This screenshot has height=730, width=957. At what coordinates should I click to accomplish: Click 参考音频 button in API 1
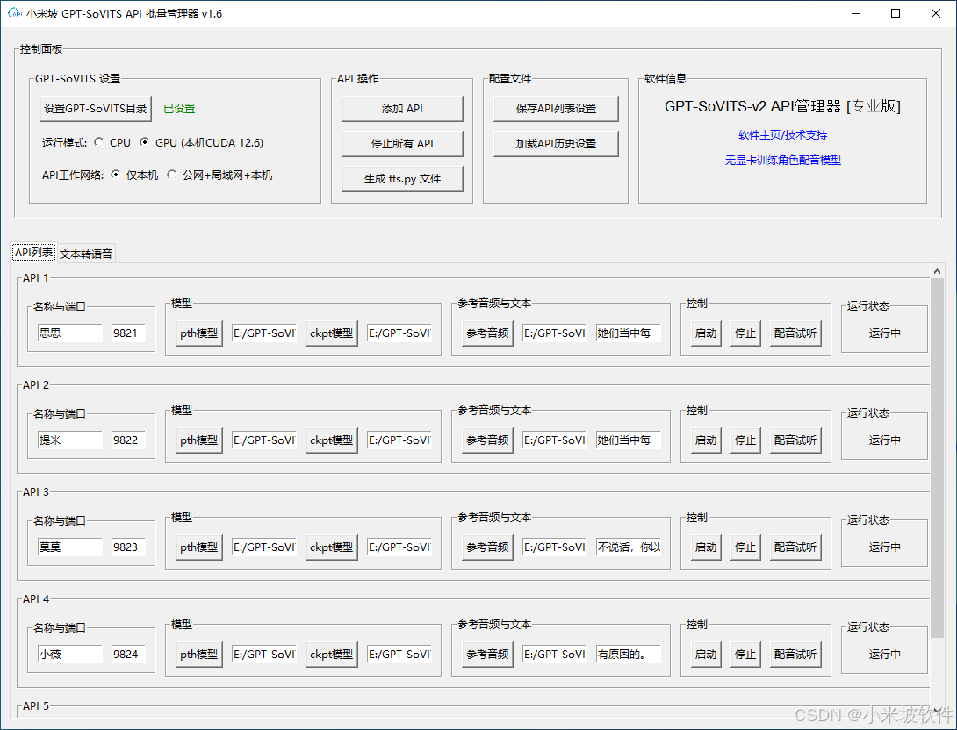pos(487,333)
